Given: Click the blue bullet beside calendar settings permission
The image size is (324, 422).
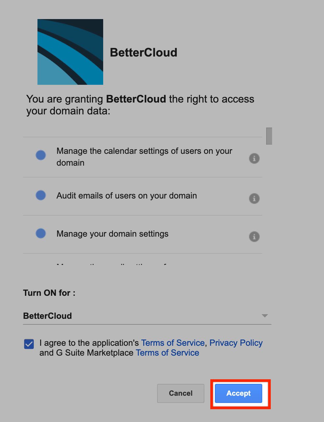Looking at the screenshot, I should point(40,154).
